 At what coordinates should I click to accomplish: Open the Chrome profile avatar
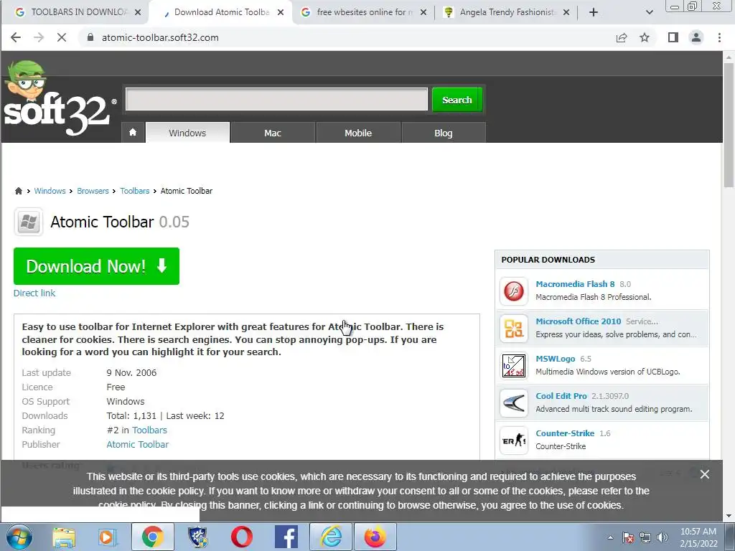pyautogui.click(x=696, y=37)
